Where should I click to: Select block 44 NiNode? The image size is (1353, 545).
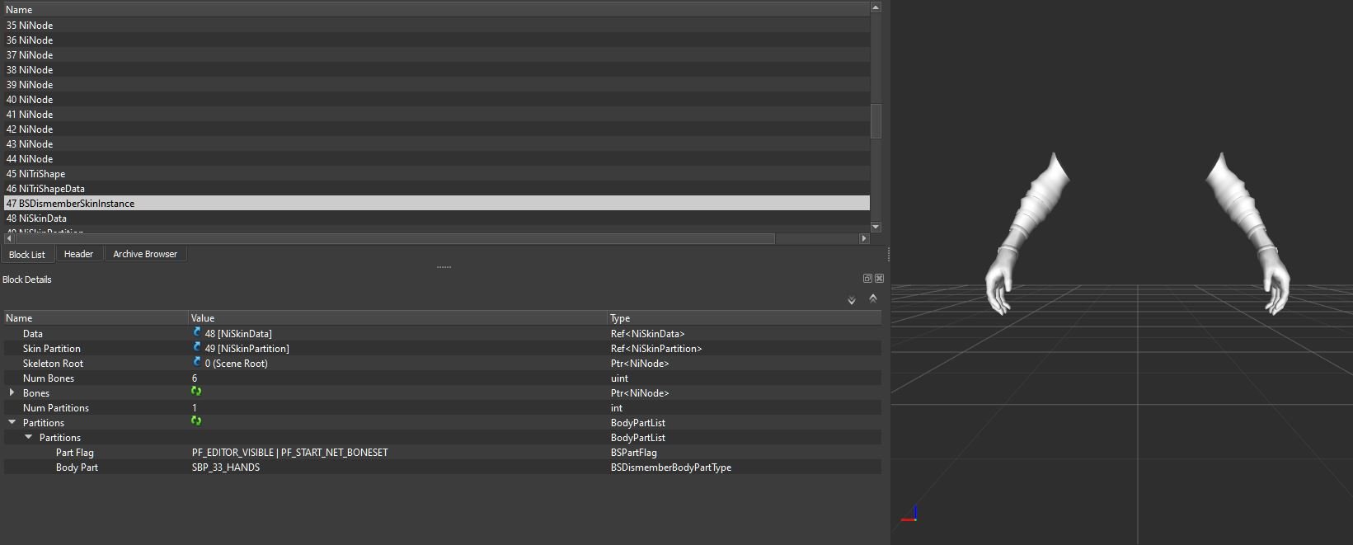(x=436, y=158)
